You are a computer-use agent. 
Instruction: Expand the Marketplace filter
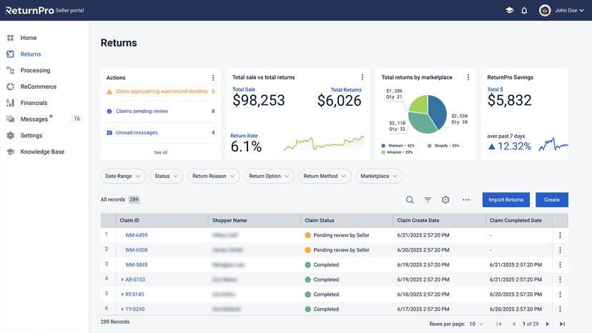click(x=379, y=176)
